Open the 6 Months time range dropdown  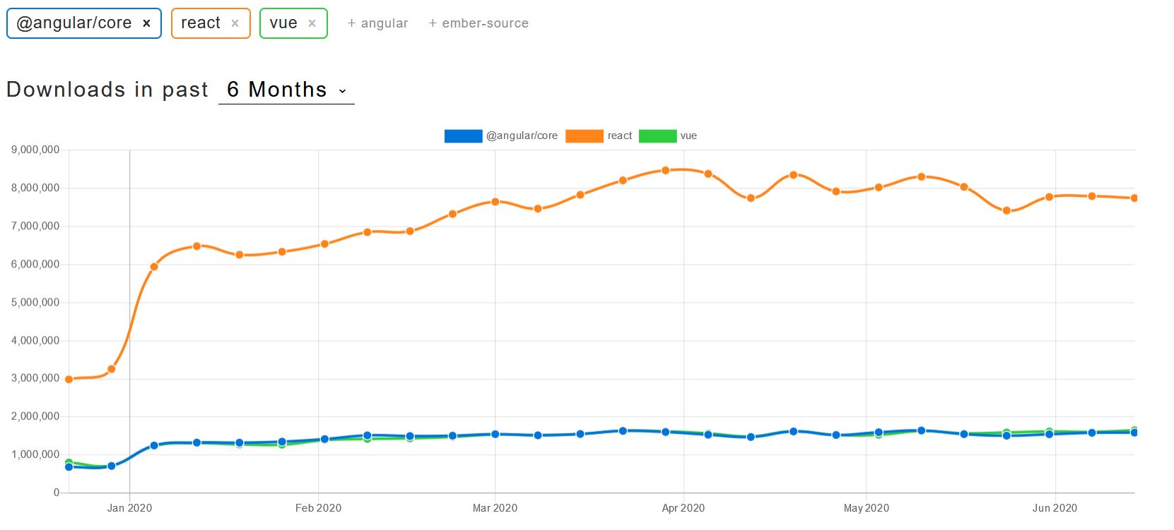coord(286,90)
